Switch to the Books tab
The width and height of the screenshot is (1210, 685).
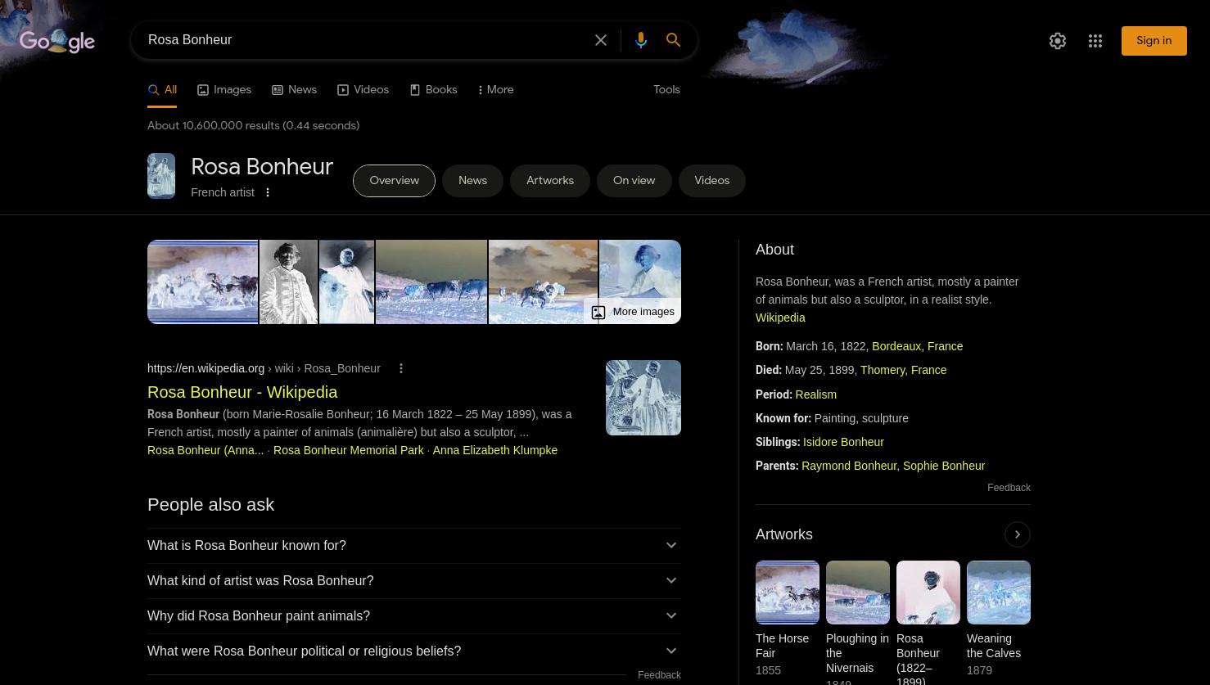click(433, 90)
